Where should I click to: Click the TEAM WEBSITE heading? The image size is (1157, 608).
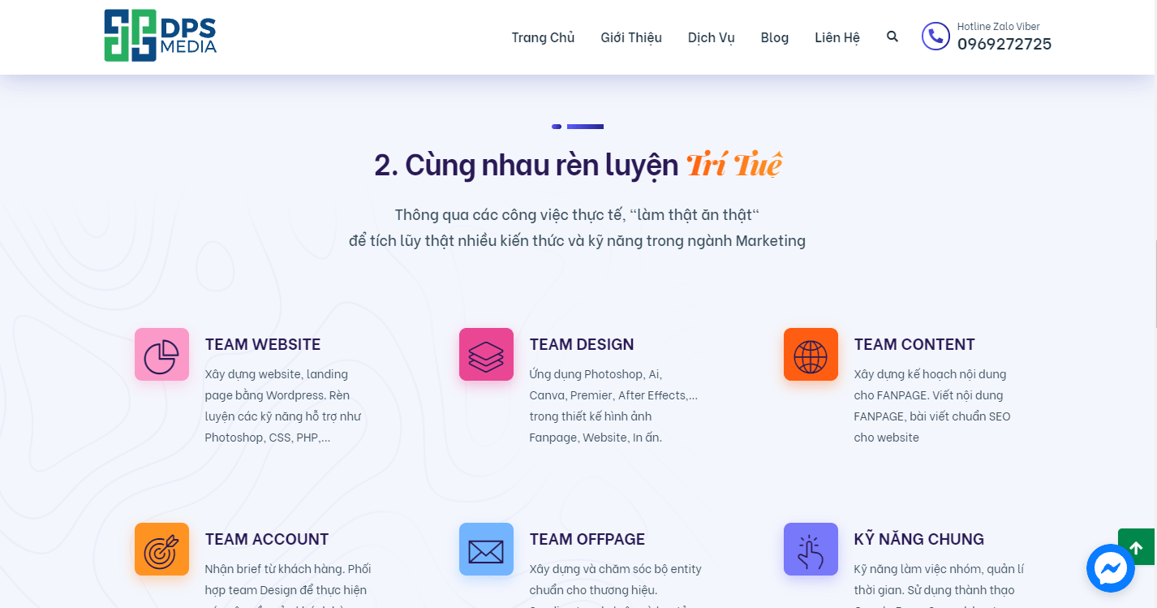(263, 344)
